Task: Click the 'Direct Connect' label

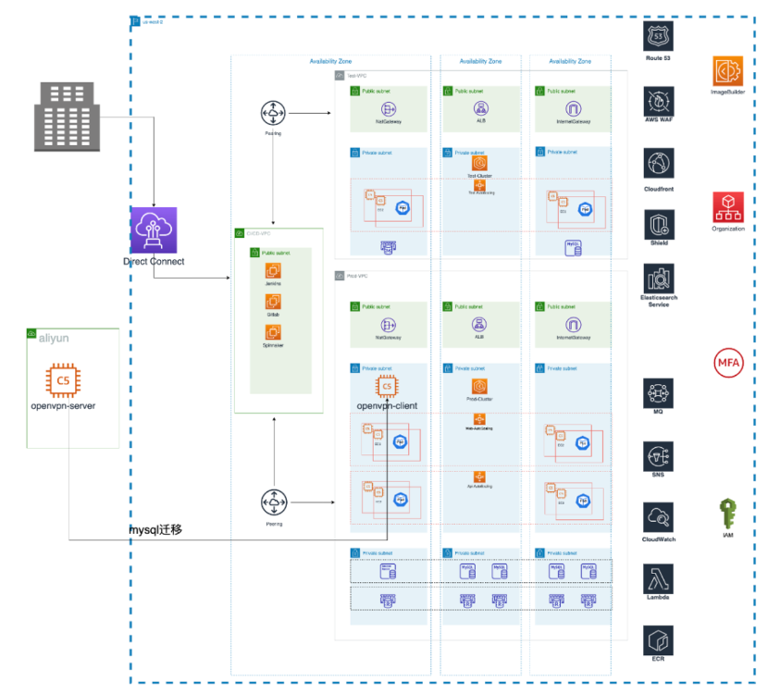Action: tap(154, 262)
